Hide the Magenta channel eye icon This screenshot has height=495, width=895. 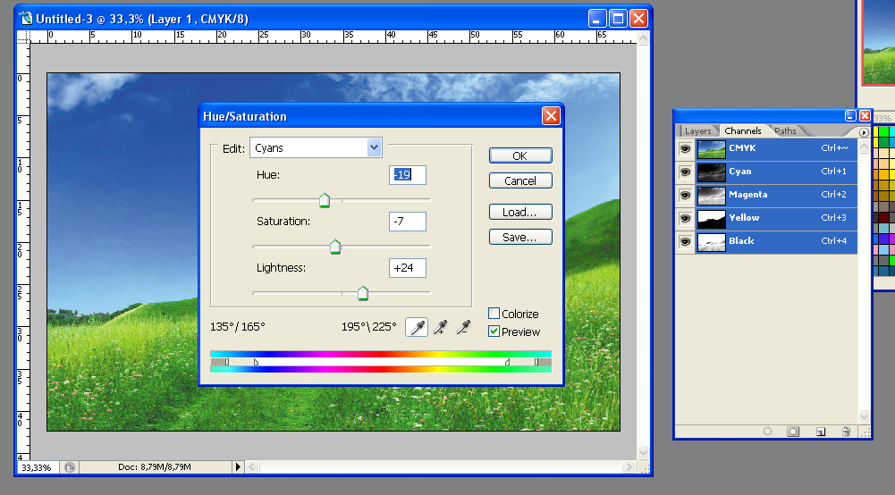click(x=685, y=196)
